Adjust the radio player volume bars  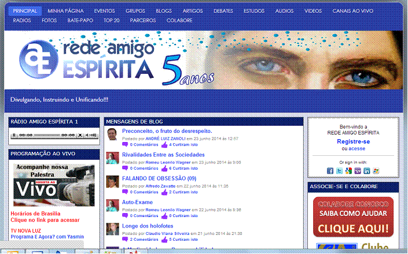click(x=93, y=135)
